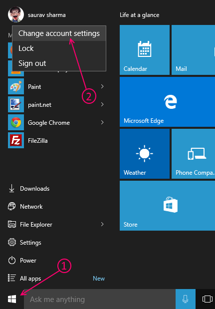Screen dimensions: 215x309
Task: Open the Weather tile
Action: point(145,154)
